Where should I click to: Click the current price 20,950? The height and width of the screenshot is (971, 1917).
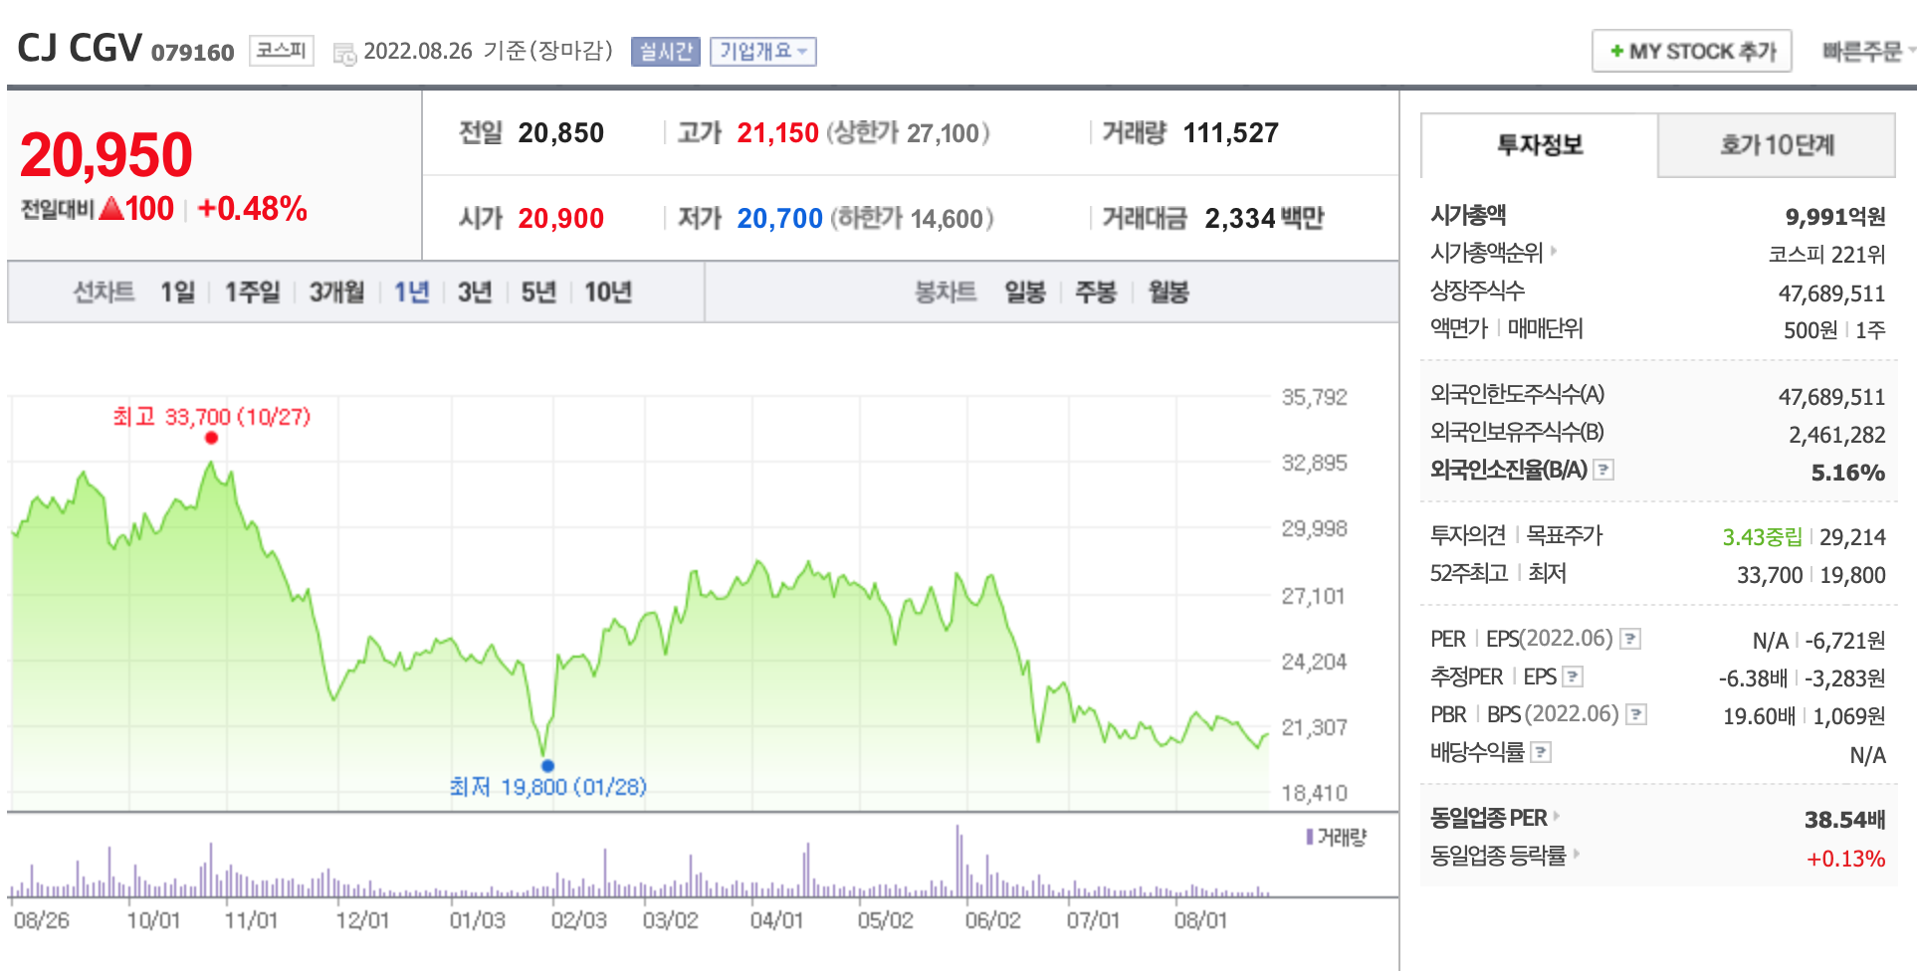[x=106, y=155]
